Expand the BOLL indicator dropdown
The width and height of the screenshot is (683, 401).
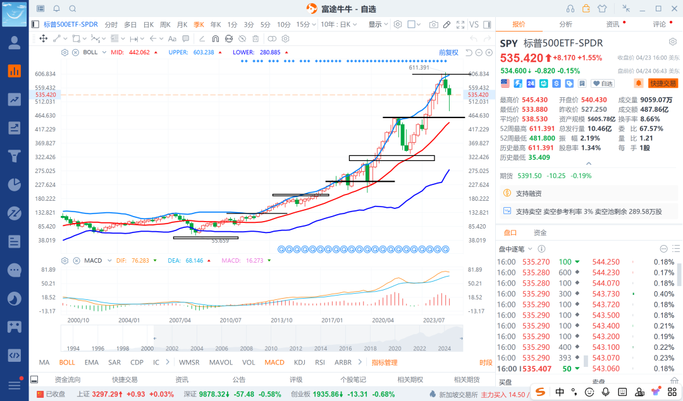coord(104,52)
